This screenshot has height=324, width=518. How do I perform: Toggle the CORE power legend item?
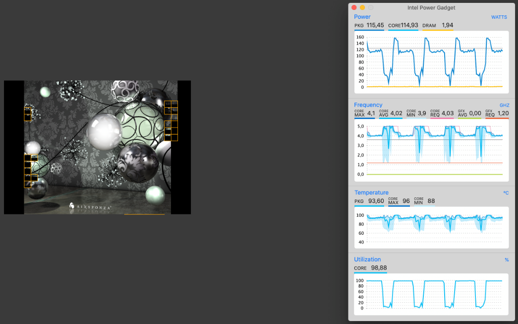[403, 25]
